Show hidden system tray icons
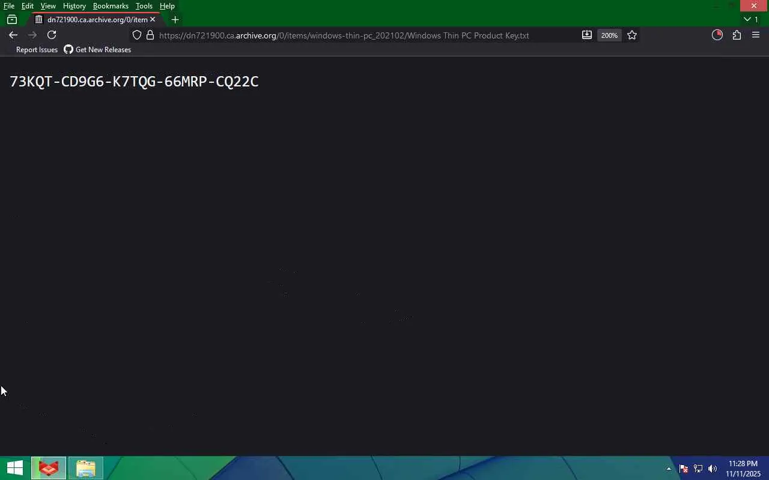Image resolution: width=769 pixels, height=480 pixels. [669, 469]
